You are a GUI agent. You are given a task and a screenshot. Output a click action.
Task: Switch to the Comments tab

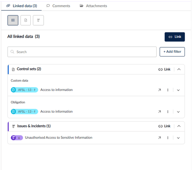[58, 6]
